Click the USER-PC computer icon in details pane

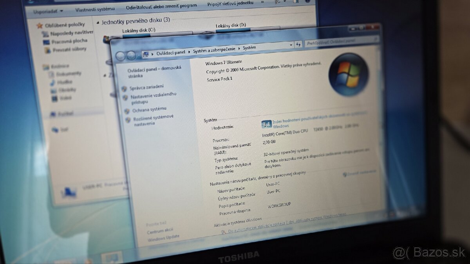pyautogui.click(x=70, y=191)
